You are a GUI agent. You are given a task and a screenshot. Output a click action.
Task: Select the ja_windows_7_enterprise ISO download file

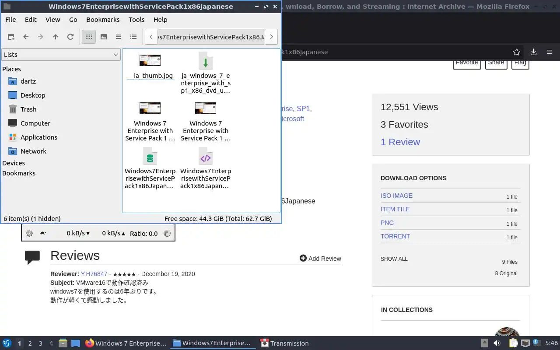click(x=206, y=73)
